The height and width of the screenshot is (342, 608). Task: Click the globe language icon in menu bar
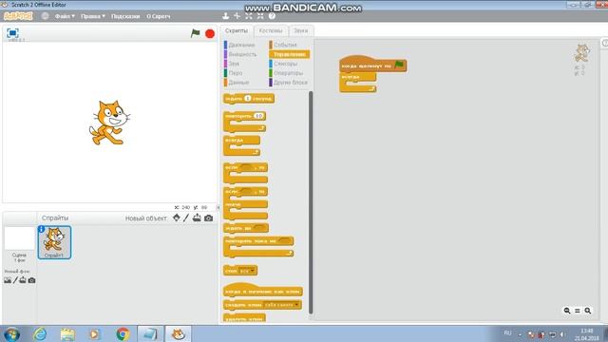45,16
